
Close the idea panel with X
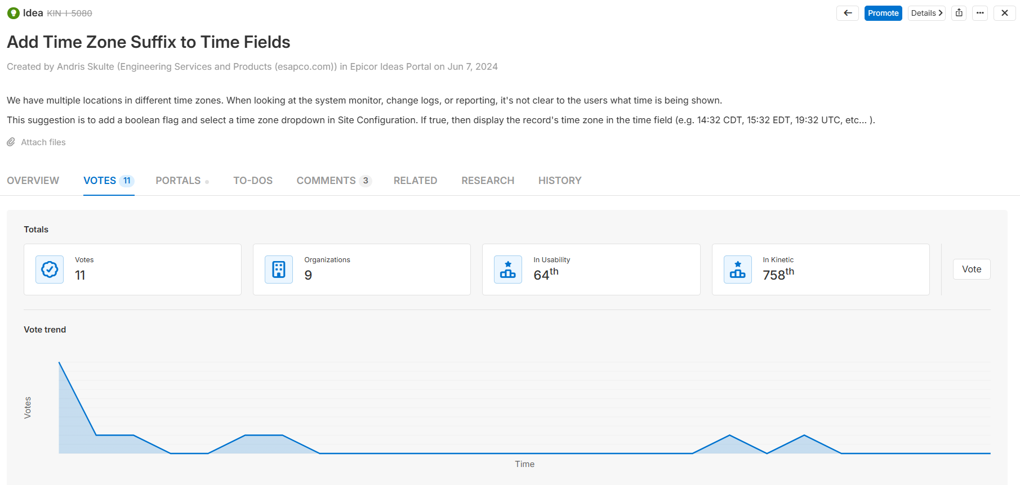coord(1004,13)
